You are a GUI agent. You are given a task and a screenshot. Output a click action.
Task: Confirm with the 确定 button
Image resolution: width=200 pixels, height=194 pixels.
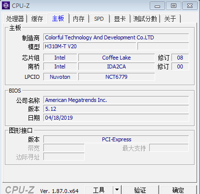178,190
